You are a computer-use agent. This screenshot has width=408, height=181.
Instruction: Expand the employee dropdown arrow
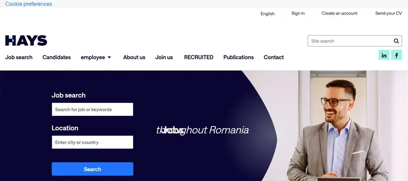[109, 57]
